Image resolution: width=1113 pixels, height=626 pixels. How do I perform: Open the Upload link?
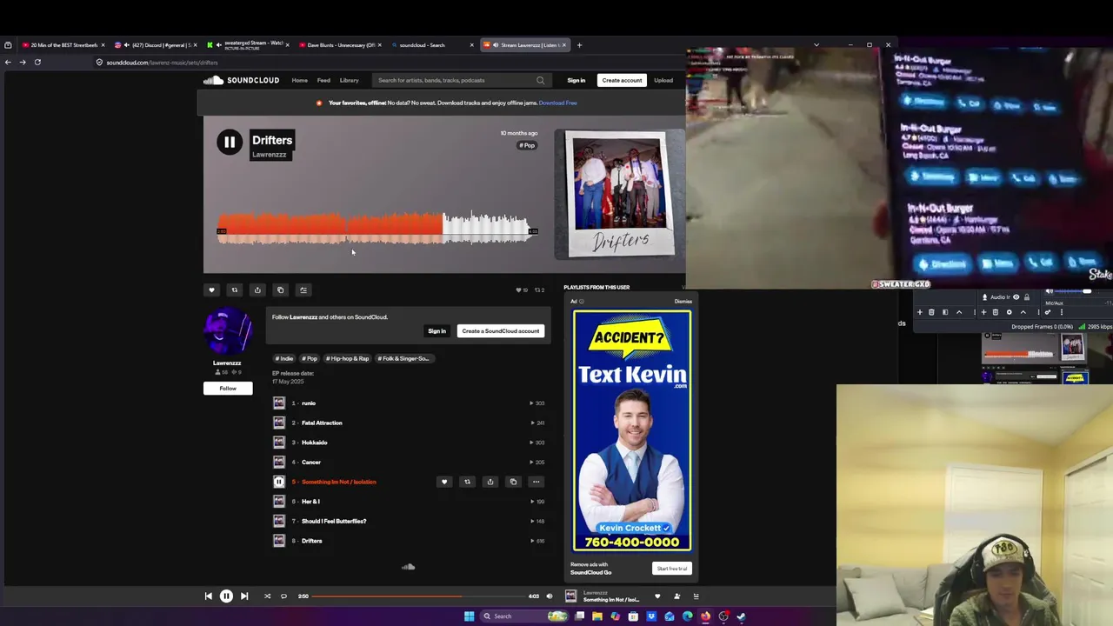coord(663,80)
